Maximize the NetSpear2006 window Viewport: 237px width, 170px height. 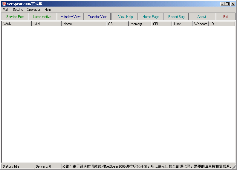click(x=227, y=4)
